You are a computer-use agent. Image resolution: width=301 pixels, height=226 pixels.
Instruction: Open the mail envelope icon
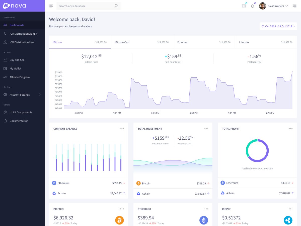(x=244, y=6)
